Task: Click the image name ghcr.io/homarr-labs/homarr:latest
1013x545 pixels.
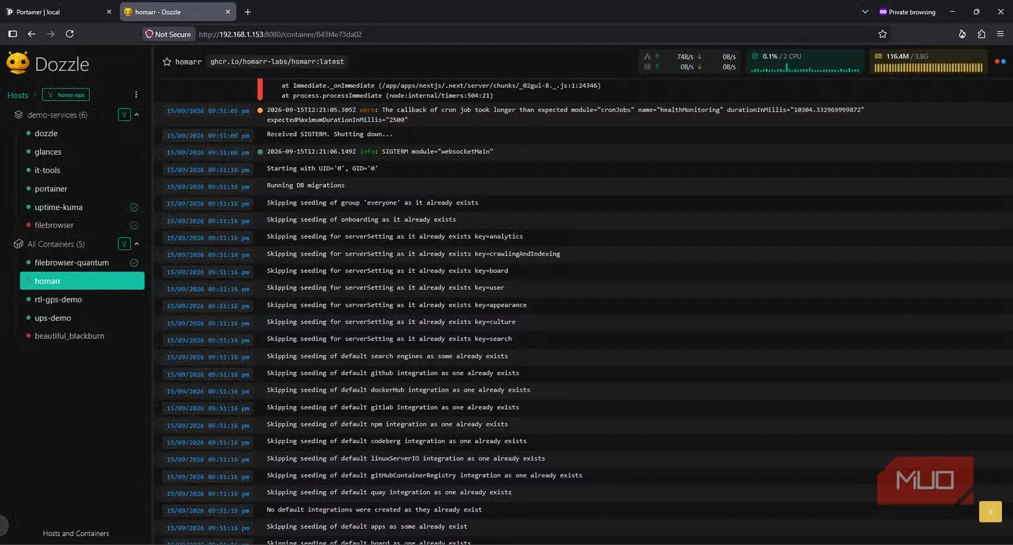Action: click(x=277, y=61)
